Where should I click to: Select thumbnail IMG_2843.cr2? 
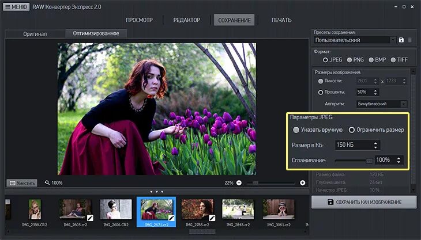(238, 213)
